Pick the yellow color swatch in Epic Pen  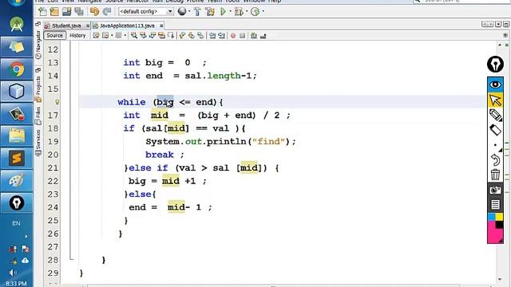pos(499,217)
